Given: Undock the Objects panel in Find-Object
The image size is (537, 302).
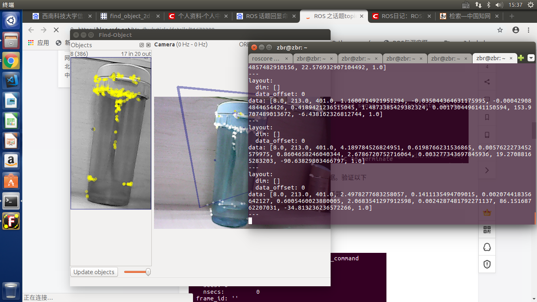Looking at the screenshot, I should pyautogui.click(x=142, y=45).
